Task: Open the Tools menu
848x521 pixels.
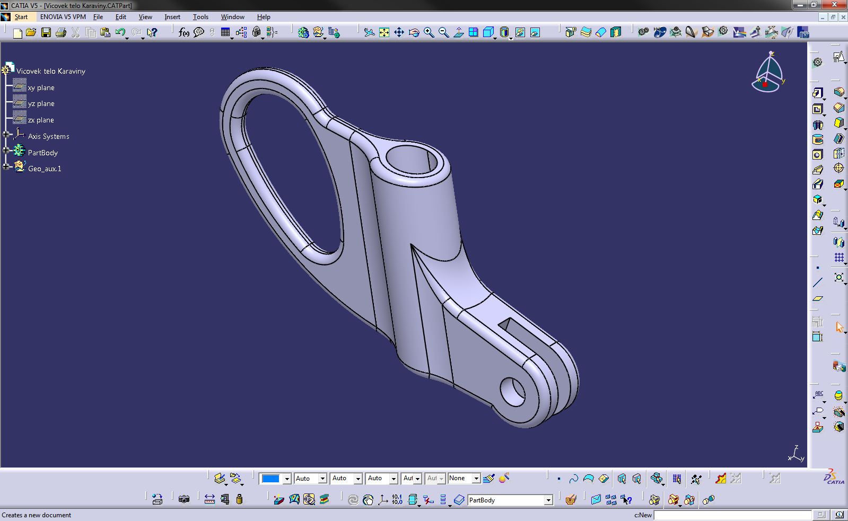Action: [x=200, y=17]
